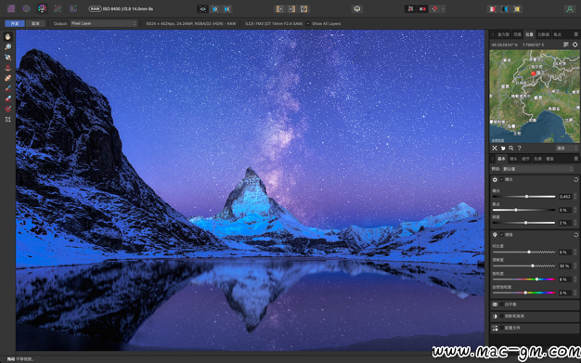Select the Red Eye Removal tool
The height and width of the screenshot is (363, 581).
point(7,109)
